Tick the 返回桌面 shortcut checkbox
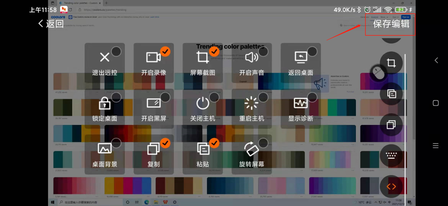Viewport: 448px width, 206px height. (x=312, y=52)
